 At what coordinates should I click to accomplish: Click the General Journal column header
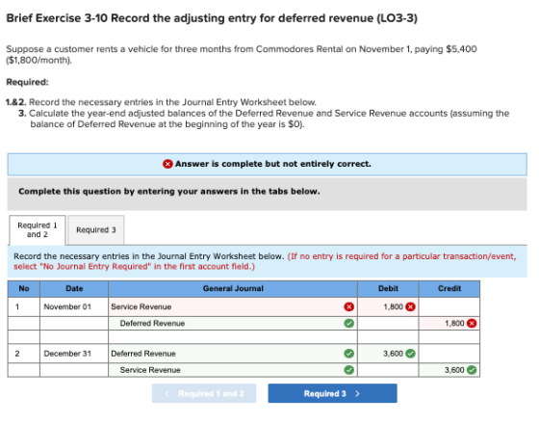(x=233, y=289)
